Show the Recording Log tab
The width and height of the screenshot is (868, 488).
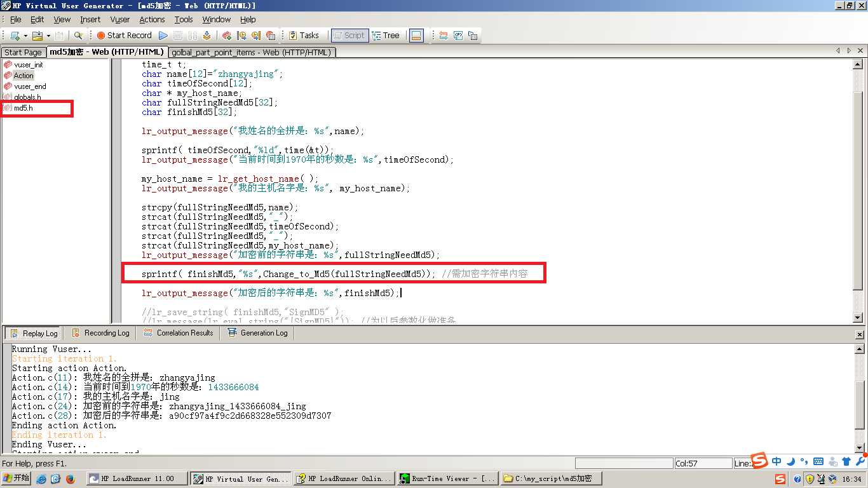pyautogui.click(x=100, y=333)
